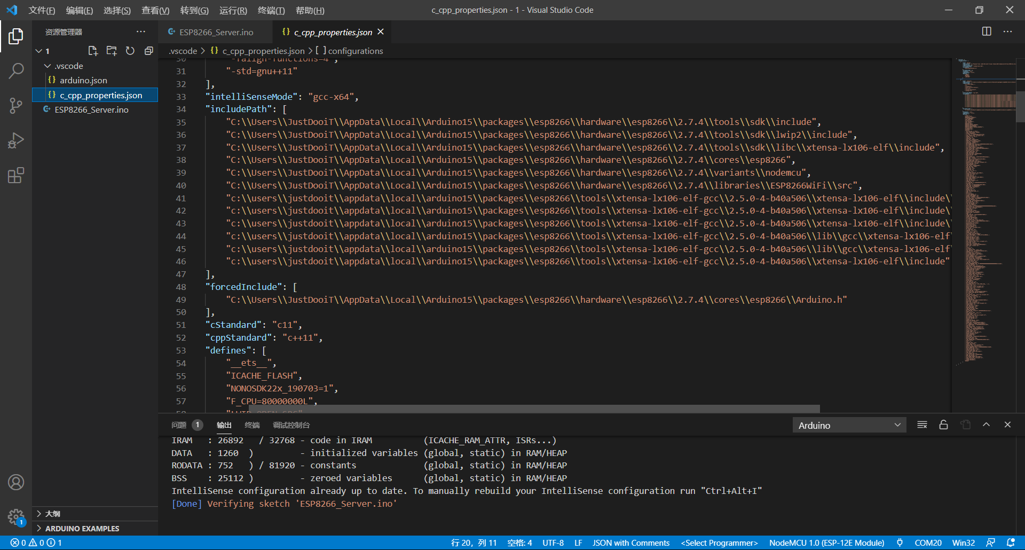Open output log file icon
Viewport: 1025px width, 550px height.
pos(965,425)
